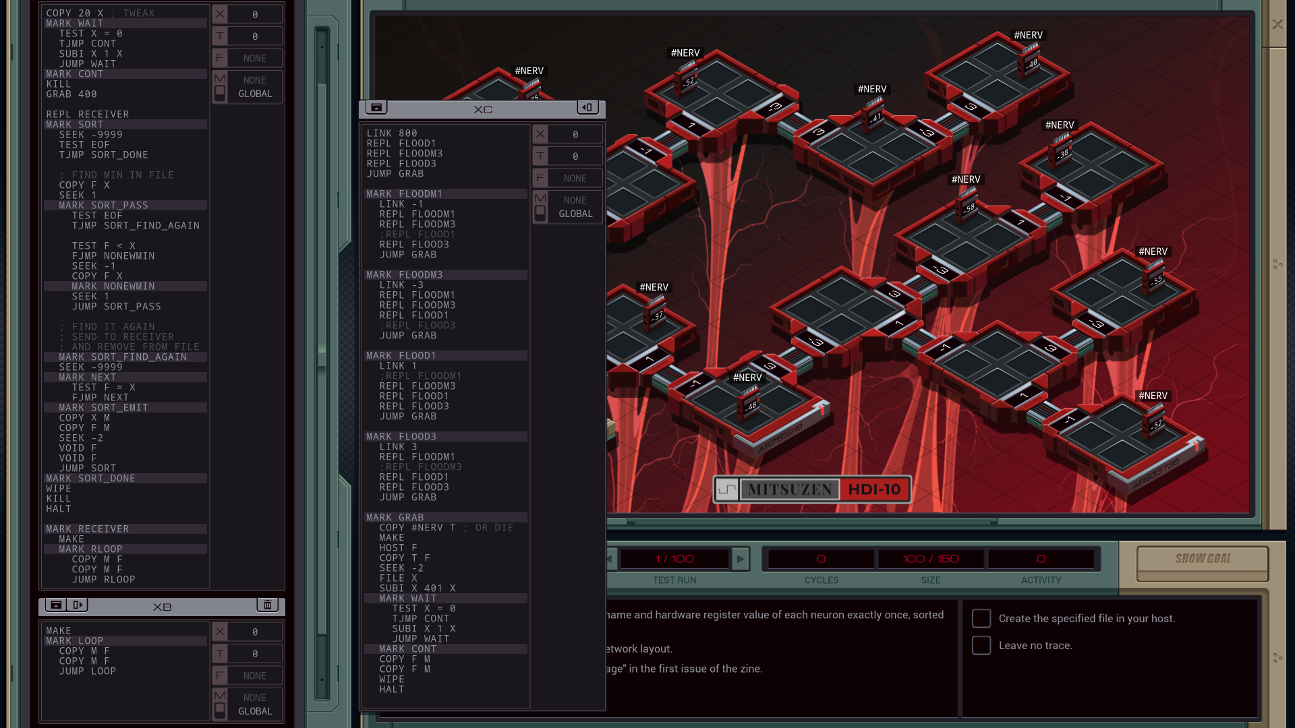Screen dimensions: 1295x728
Task: Click the MARK GRAB line in XC code
Action: click(395, 518)
